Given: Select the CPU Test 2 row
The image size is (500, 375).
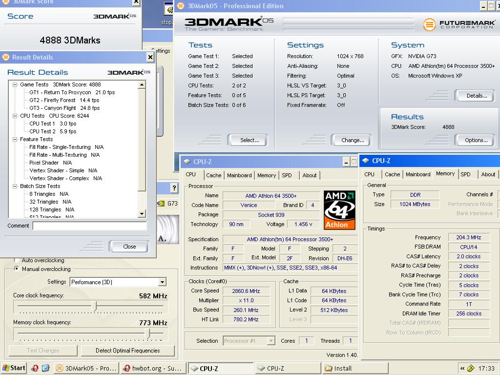Looking at the screenshot, I should click(x=53, y=131).
